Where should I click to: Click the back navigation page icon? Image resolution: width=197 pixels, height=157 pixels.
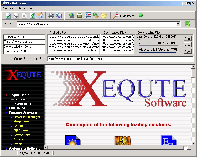click(x=8, y=16)
